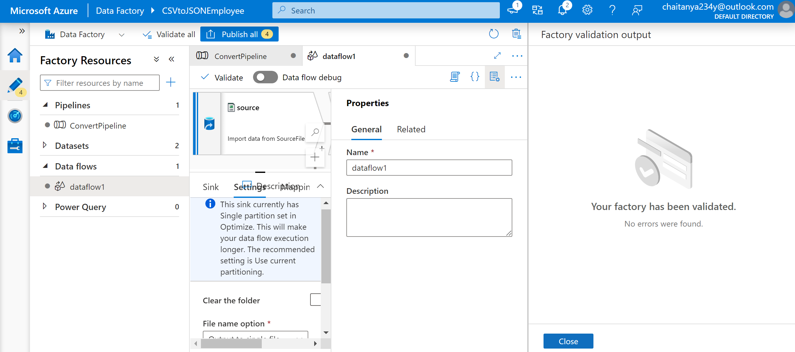Viewport: 795px width, 352px height.
Task: Click the expand canvas diagonal arrow icon
Action: click(x=497, y=56)
